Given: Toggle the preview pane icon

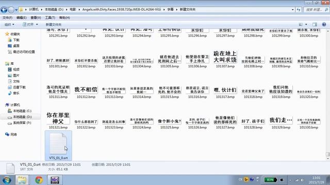Looking at the screenshot, I should click(x=315, y=25).
